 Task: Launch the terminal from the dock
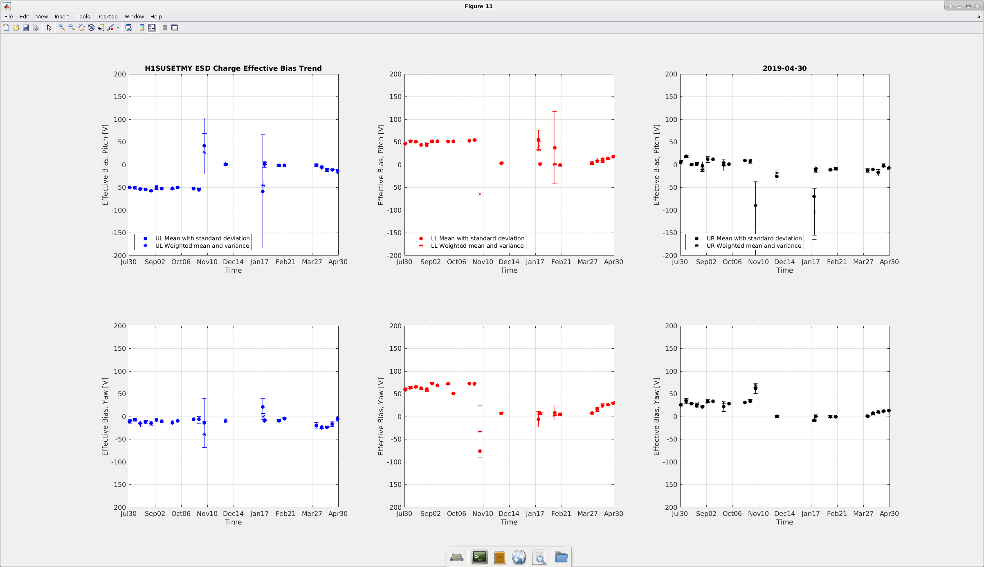pos(479,557)
